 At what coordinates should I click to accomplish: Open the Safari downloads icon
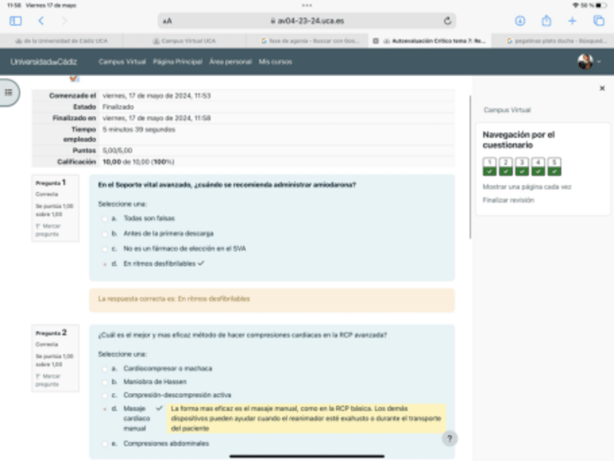(520, 21)
